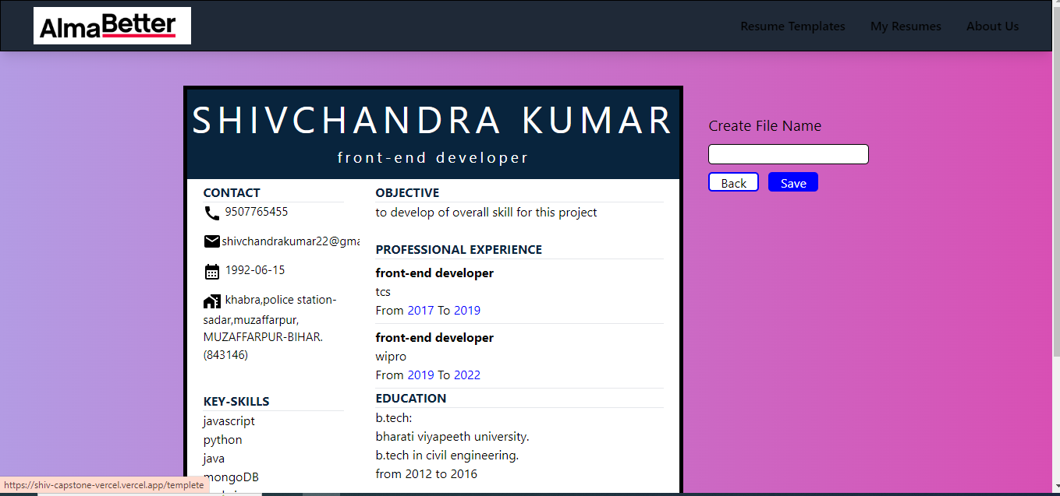The height and width of the screenshot is (496, 1060).
Task: Click the javascript entry under Key-Skills
Action: click(x=229, y=420)
